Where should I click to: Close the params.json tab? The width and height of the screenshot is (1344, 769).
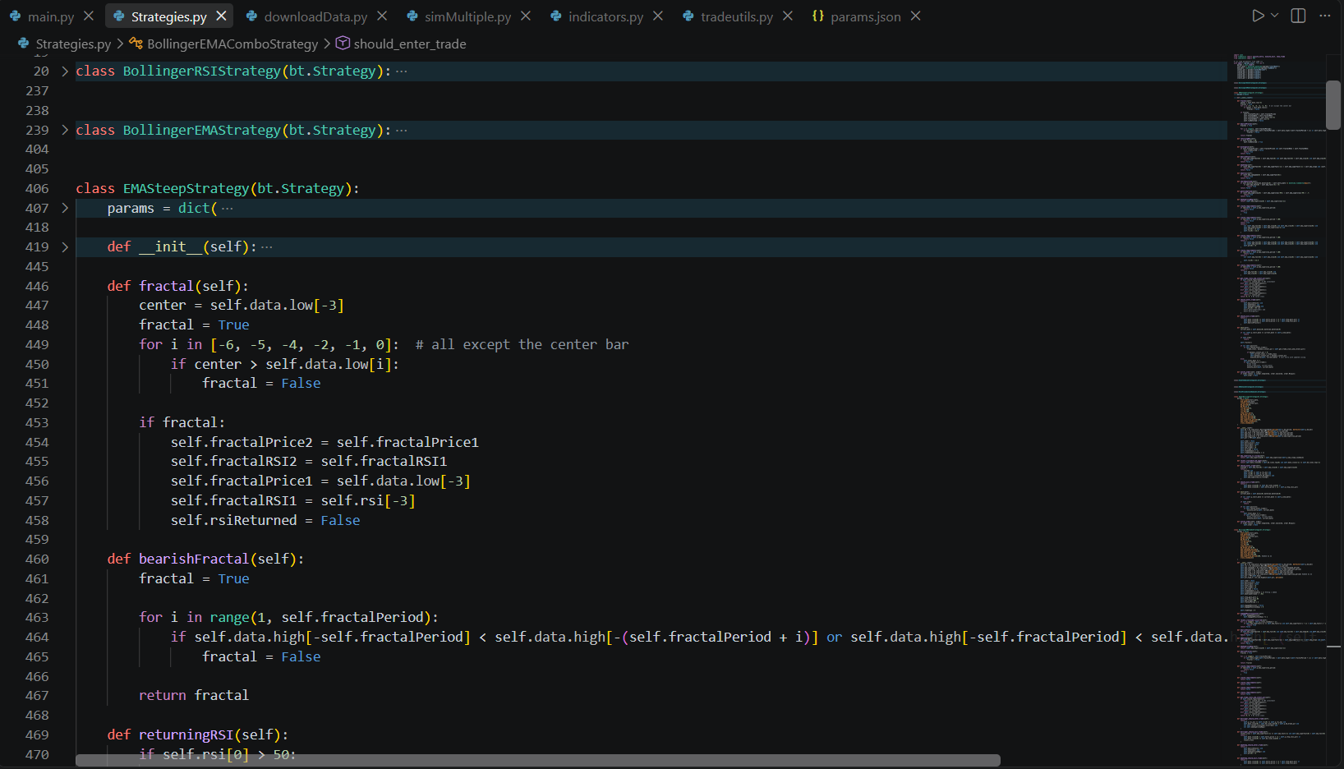(916, 16)
